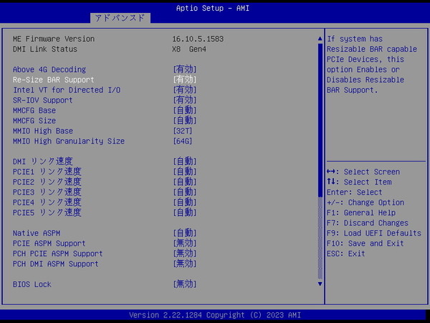The image size is (430, 323).
Task: Toggle PCH PCIE ASPM Support value
Action: pyautogui.click(x=185, y=253)
